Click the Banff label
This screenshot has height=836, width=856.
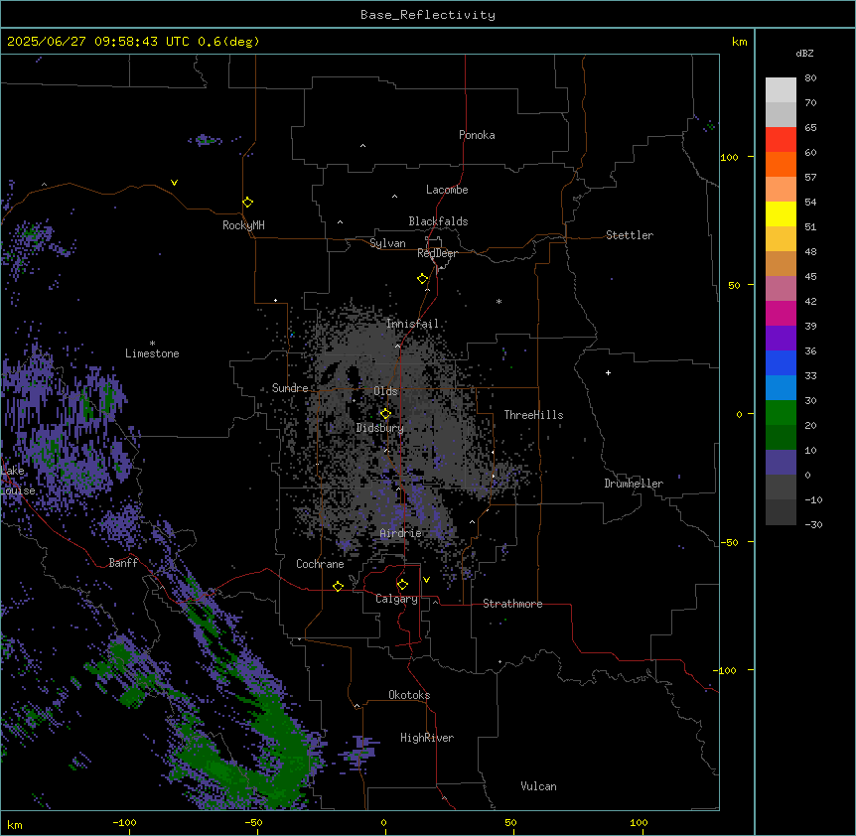tap(123, 563)
